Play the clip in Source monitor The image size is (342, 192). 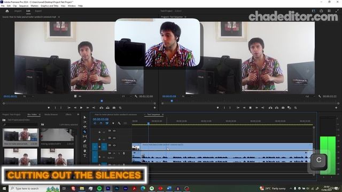pos(81,108)
